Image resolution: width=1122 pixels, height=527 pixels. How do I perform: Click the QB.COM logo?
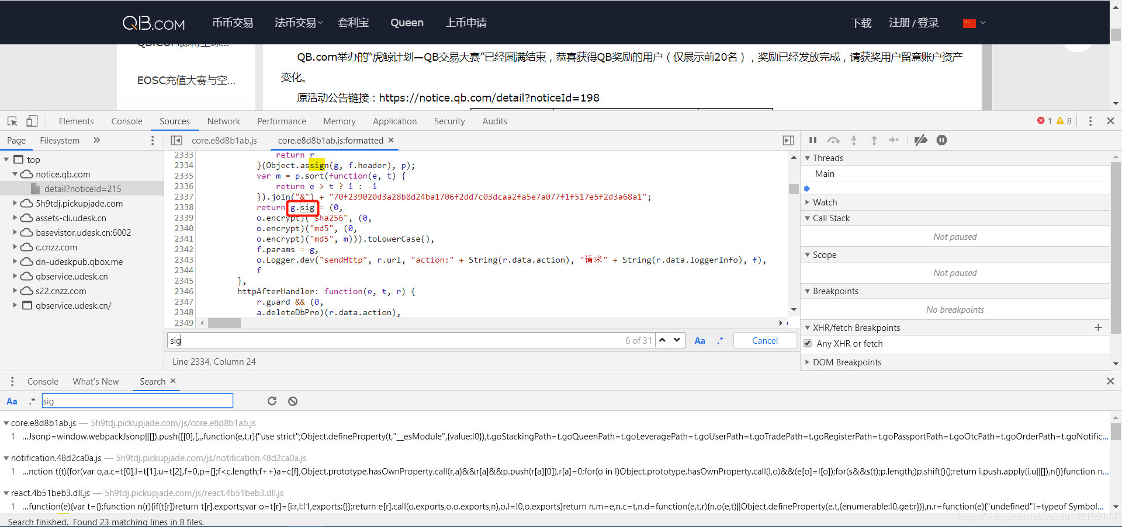click(153, 23)
